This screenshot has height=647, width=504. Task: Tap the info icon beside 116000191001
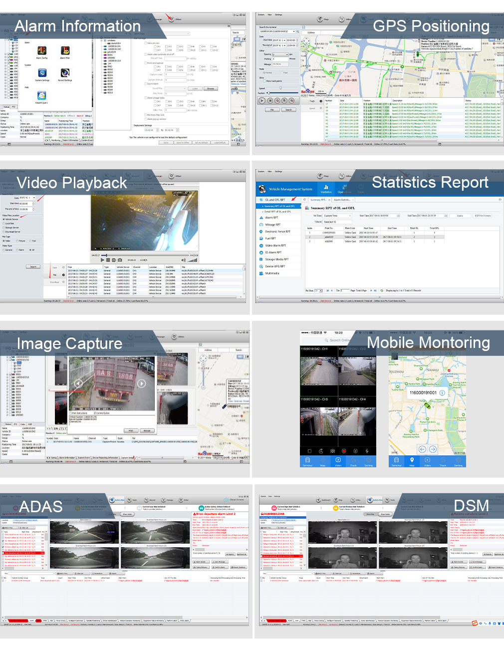click(442, 393)
